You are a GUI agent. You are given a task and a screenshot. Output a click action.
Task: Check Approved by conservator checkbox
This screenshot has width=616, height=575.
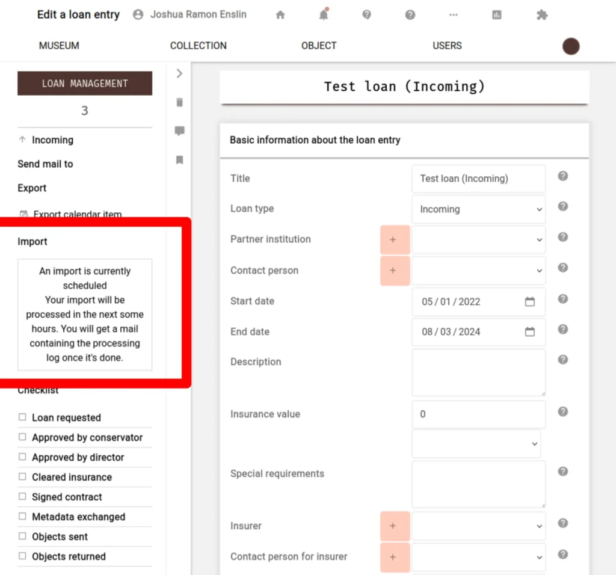22,437
